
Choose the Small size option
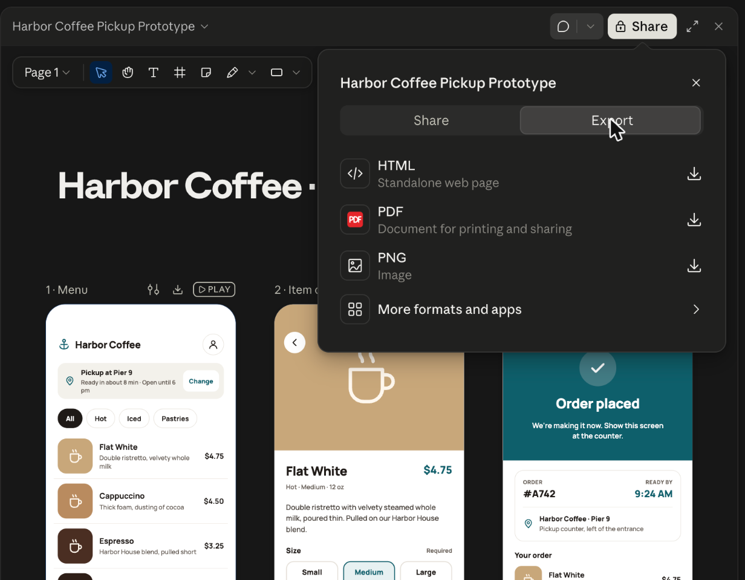[312, 572]
